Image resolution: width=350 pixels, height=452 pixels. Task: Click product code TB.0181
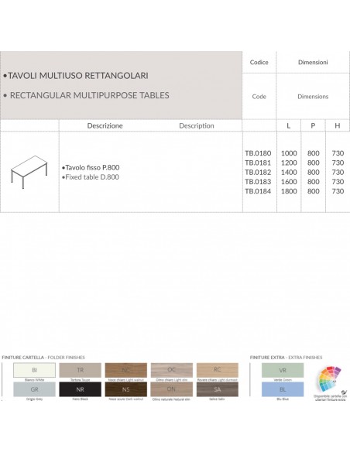point(258,163)
